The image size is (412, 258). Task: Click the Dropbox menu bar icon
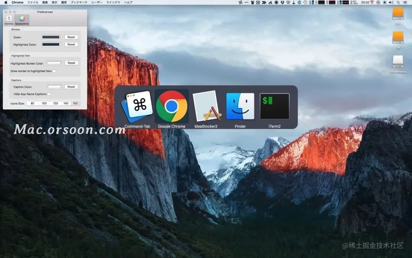coord(282,2)
